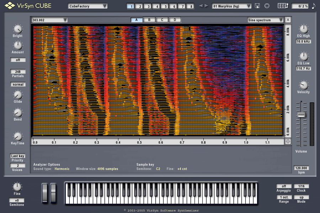
Task: Click the EQ Low knob
Action: click(304, 56)
